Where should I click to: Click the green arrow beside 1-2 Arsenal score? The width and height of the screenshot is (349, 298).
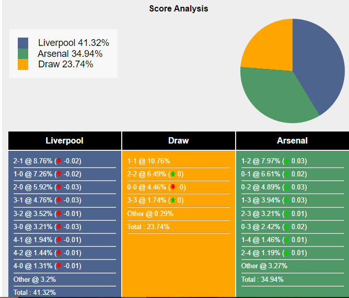coord(286,161)
